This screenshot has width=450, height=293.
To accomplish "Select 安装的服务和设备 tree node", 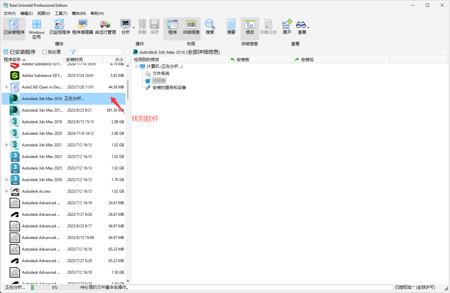I will click(x=169, y=87).
